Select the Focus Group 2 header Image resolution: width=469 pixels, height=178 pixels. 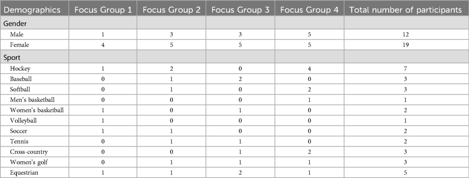171,10
